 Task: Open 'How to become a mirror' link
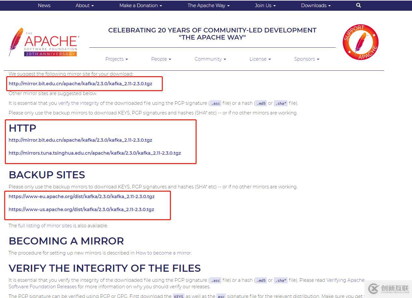tap(163, 253)
